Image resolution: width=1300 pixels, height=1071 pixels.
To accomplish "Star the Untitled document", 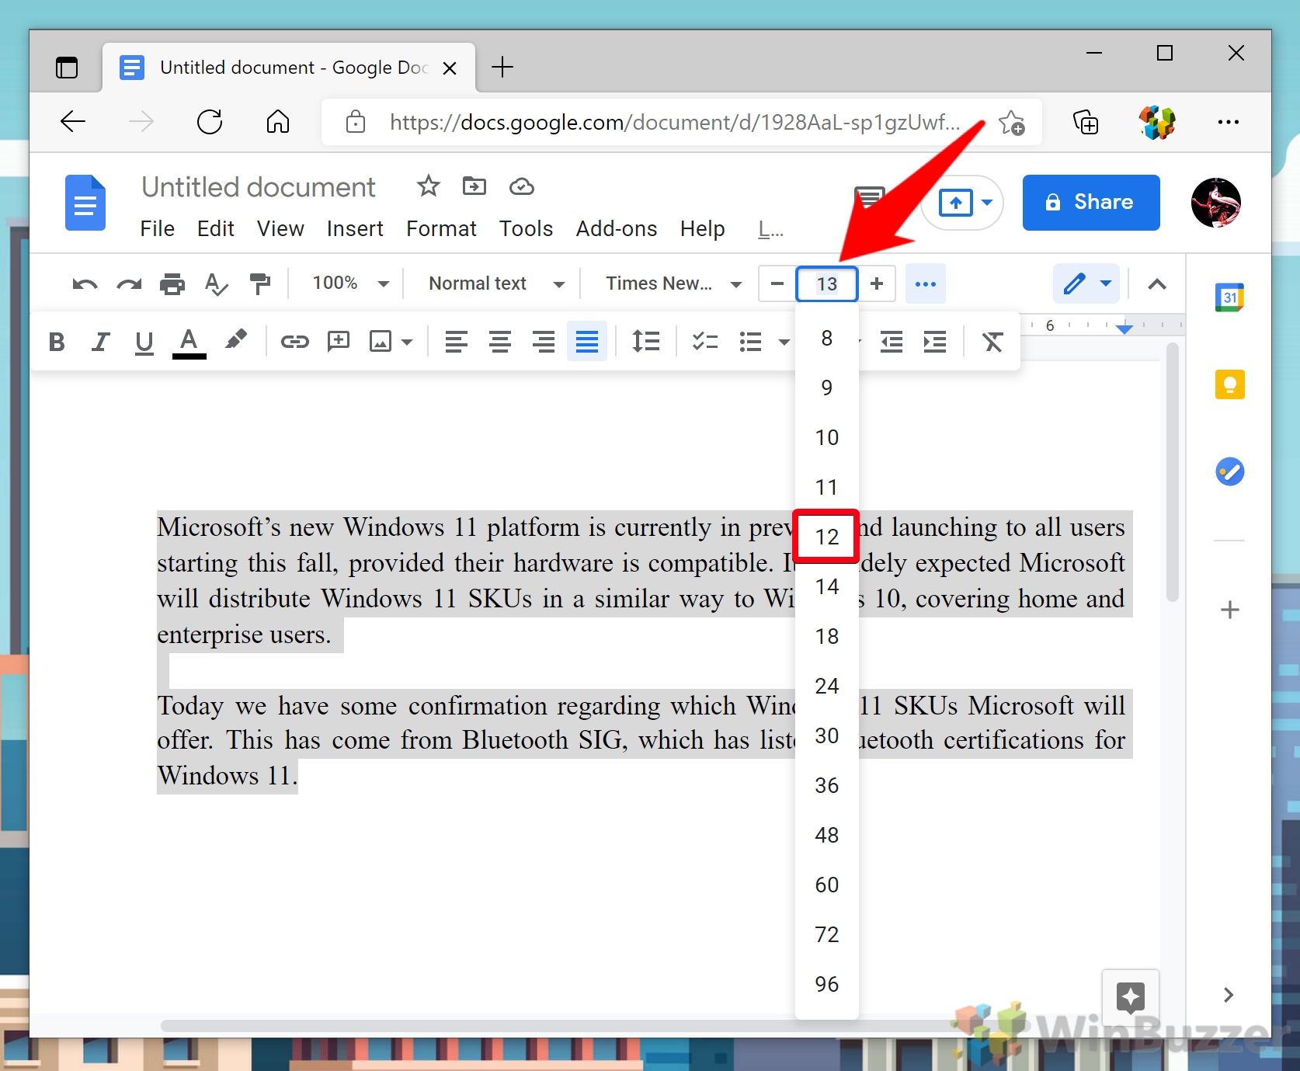I will (x=428, y=186).
